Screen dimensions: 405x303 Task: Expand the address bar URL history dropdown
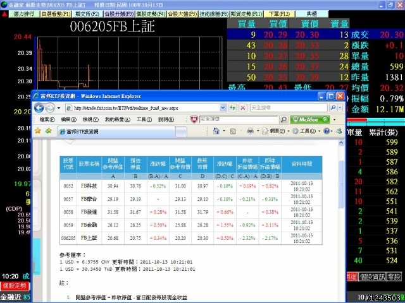(223, 108)
